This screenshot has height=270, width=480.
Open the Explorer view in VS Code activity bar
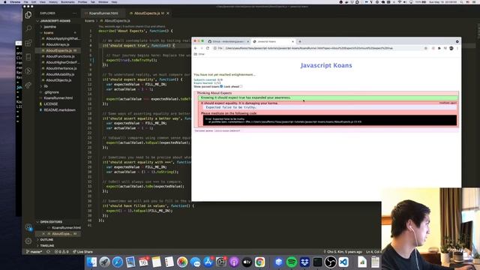pyautogui.click(x=28, y=15)
